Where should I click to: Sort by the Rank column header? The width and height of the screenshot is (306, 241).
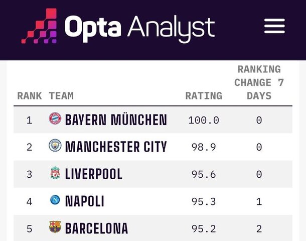(30, 95)
